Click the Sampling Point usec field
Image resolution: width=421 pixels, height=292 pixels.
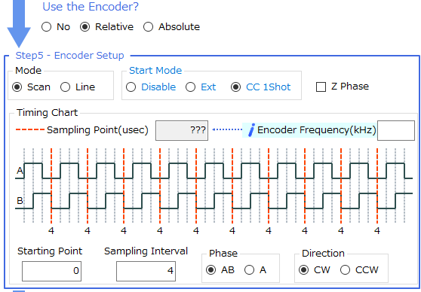182,130
